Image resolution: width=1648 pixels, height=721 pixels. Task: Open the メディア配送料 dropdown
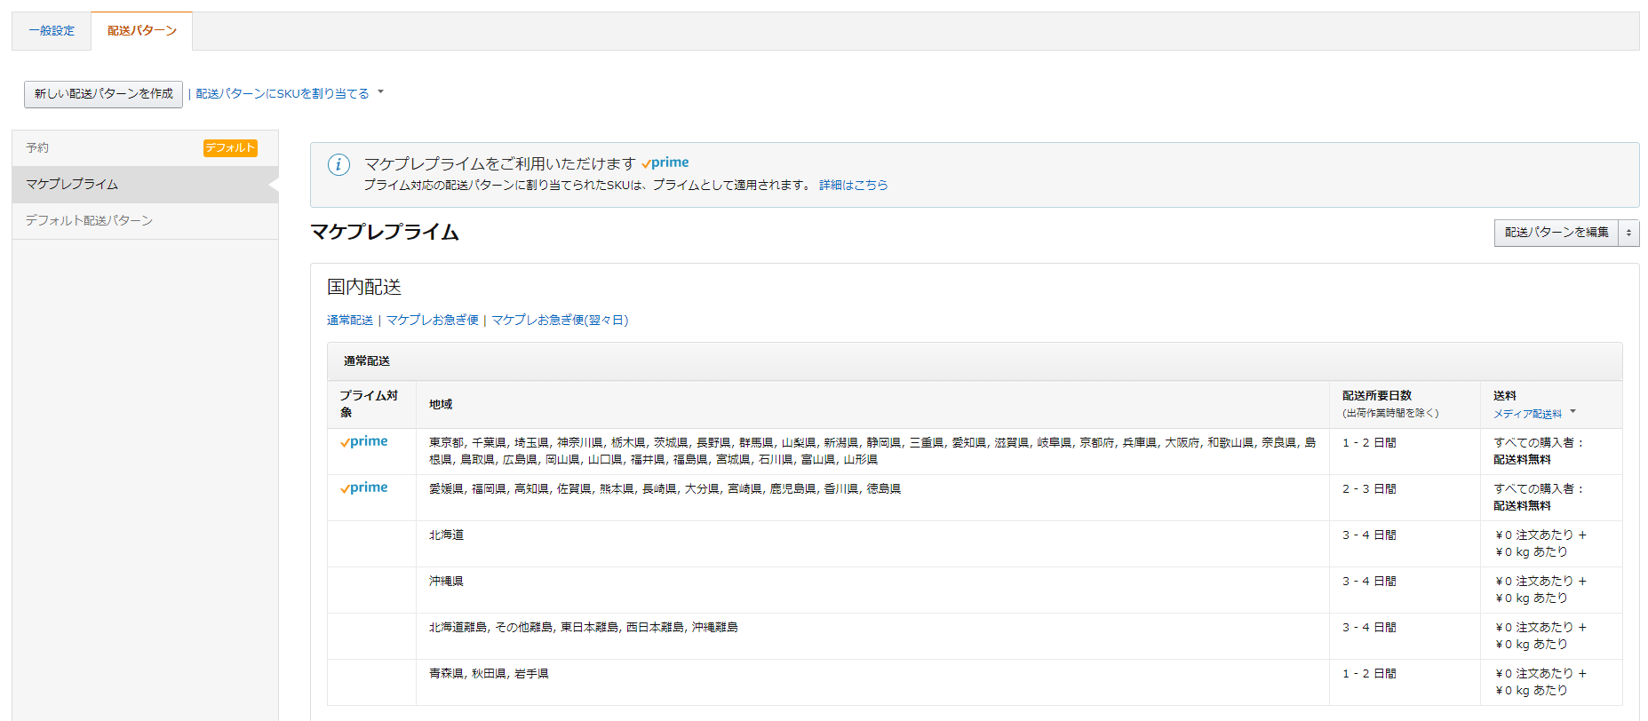point(1533,414)
